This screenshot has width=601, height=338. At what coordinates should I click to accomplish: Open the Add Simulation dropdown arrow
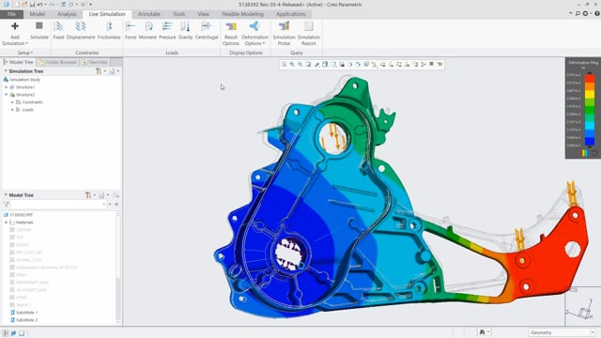coord(26,43)
